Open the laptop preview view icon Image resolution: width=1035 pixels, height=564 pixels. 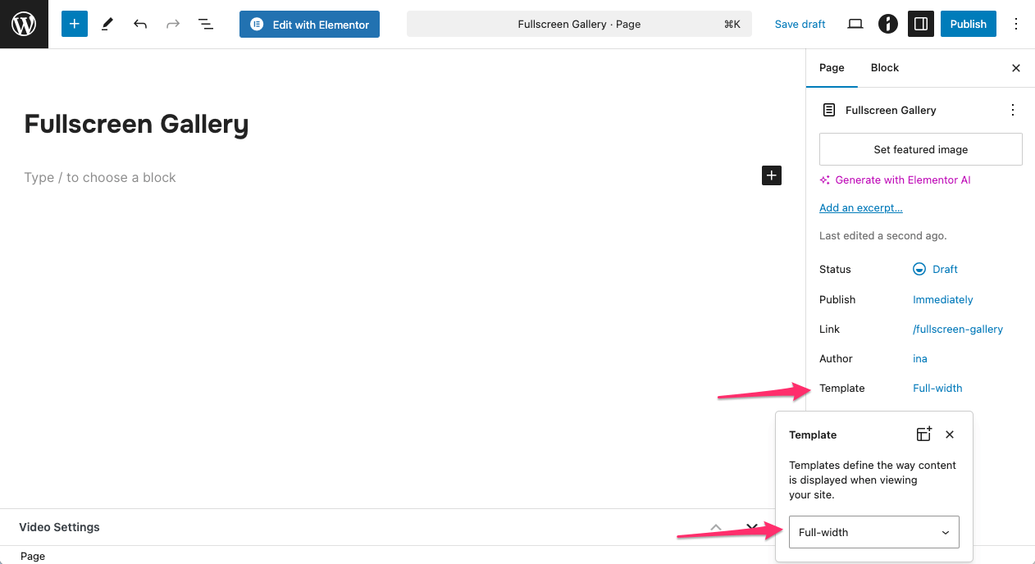(855, 24)
